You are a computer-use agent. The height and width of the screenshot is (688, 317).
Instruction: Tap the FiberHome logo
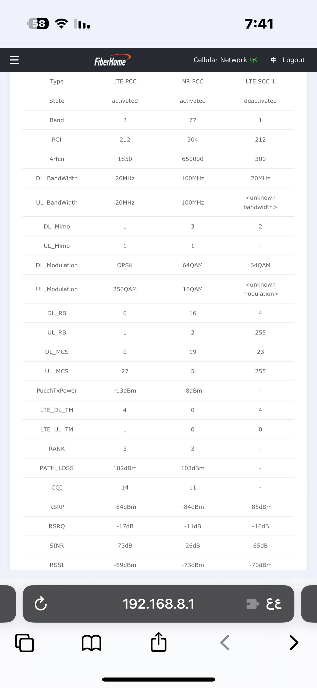[x=112, y=60]
